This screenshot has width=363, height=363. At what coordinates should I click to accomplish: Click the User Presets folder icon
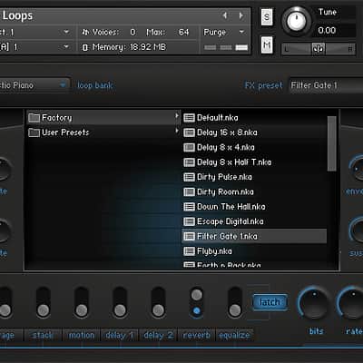pyautogui.click(x=34, y=132)
